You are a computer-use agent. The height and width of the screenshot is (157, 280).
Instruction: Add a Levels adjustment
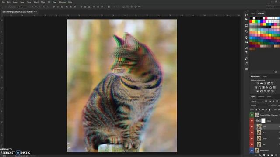click(x=262, y=83)
